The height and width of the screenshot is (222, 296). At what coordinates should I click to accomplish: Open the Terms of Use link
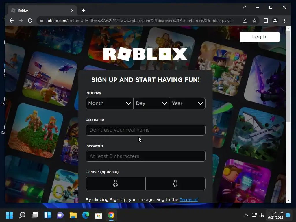(x=188, y=200)
